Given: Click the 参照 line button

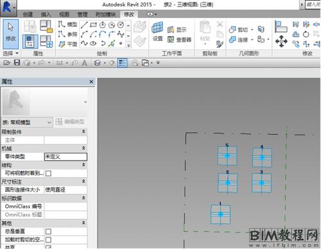Looking at the screenshot, I should [x=67, y=34].
